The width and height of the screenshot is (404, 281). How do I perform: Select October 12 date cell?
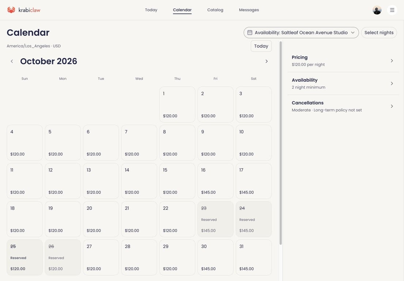[63, 181]
